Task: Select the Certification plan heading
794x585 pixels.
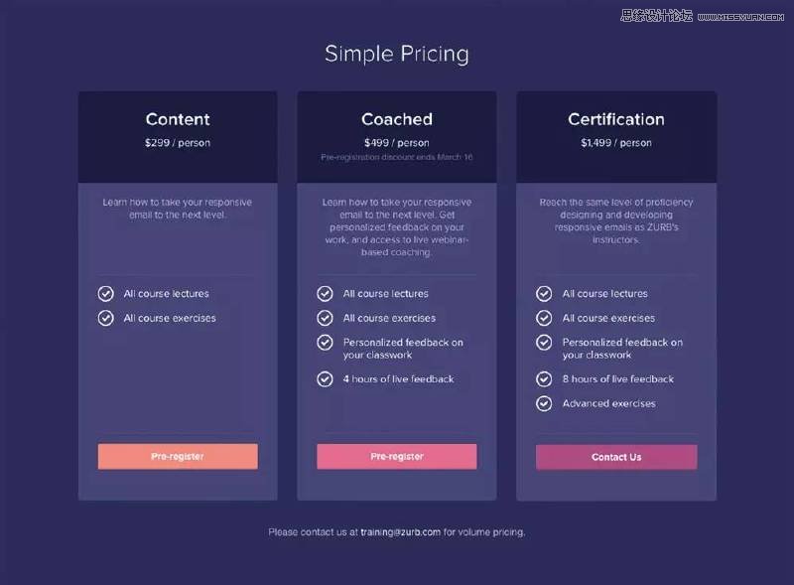Action: (616, 119)
